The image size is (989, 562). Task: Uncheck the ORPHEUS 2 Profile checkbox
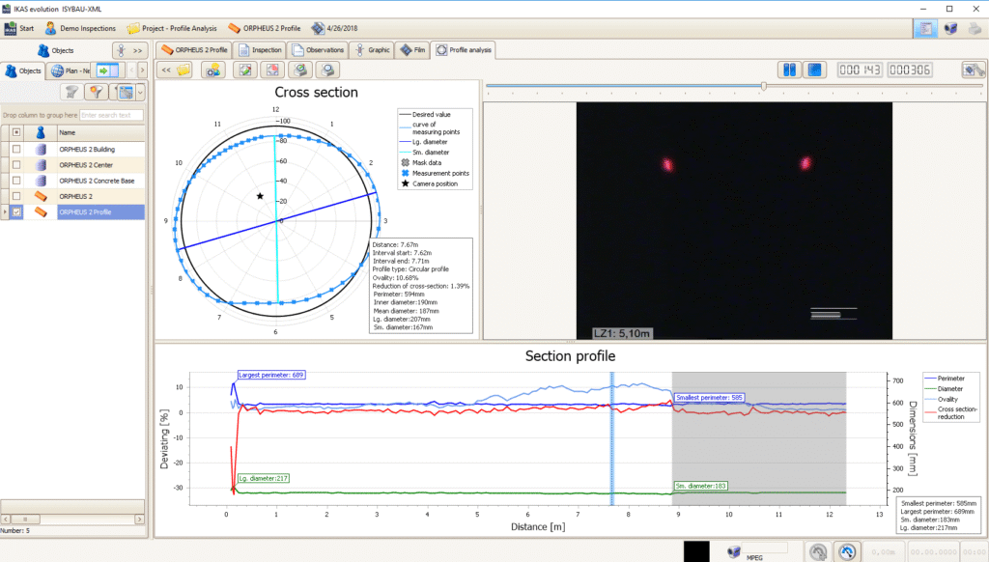16,211
